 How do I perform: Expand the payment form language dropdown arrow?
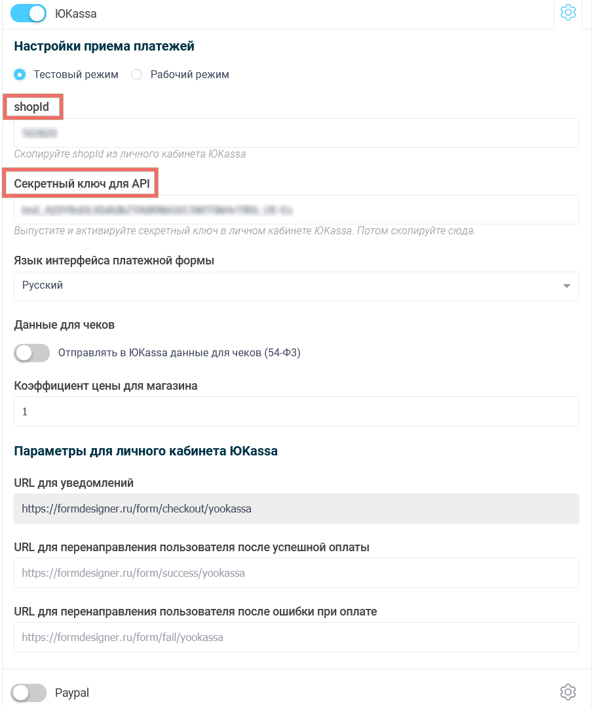tap(565, 286)
